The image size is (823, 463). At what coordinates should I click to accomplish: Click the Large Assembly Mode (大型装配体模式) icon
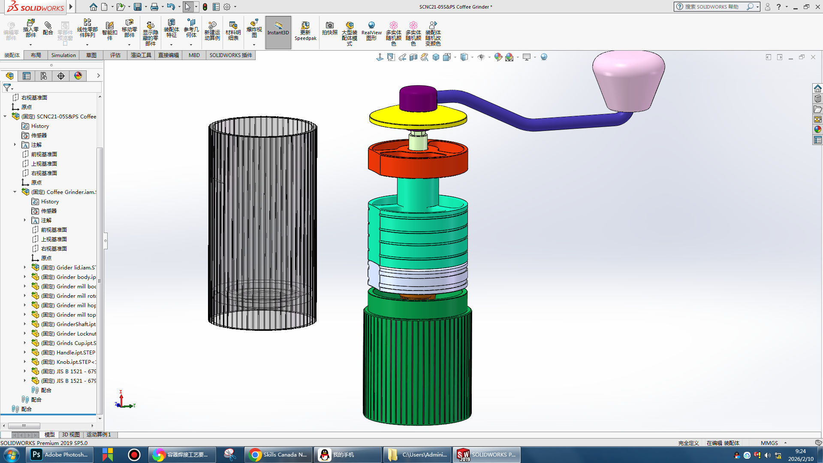click(x=350, y=33)
